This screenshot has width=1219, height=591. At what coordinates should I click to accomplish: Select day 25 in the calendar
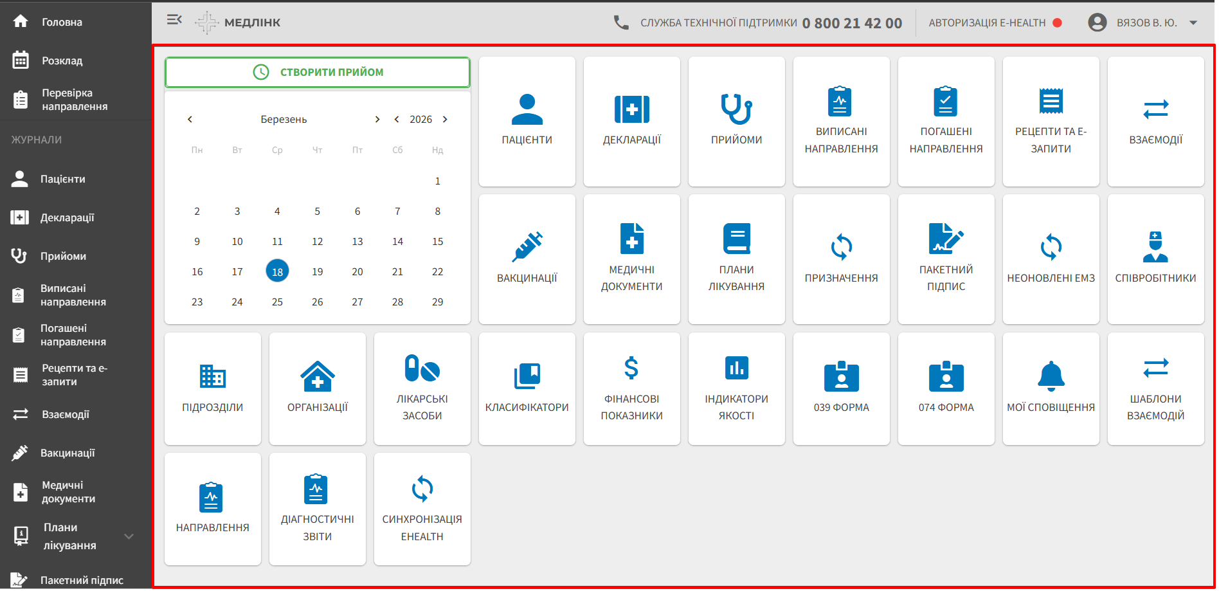pos(277,302)
